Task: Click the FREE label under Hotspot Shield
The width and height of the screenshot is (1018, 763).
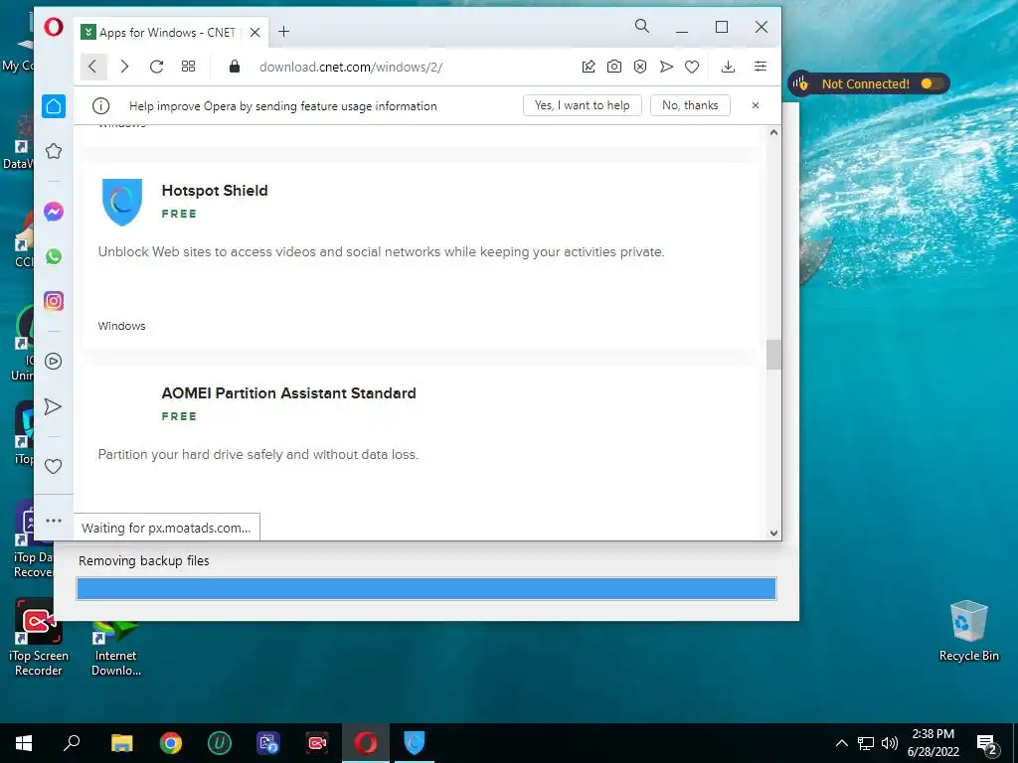Action: 179,214
